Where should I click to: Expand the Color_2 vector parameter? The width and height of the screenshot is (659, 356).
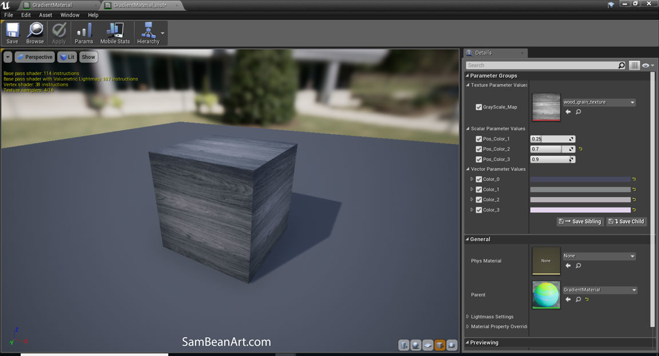[x=471, y=199]
